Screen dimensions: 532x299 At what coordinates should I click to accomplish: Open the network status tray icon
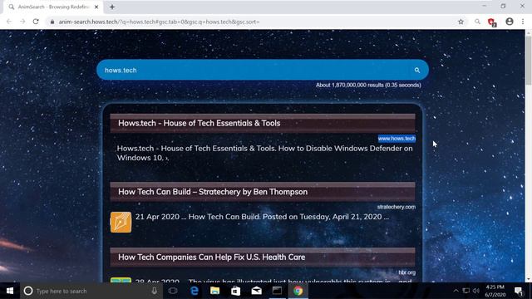pyautogui.click(x=466, y=291)
